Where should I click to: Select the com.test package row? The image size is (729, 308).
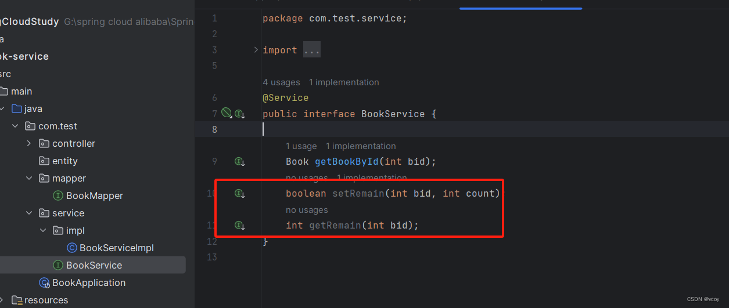coord(93,126)
